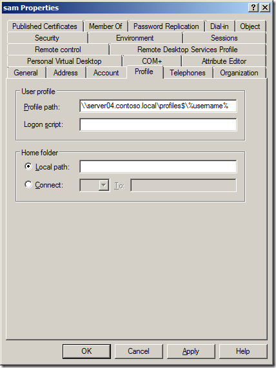Select the Connect radio button
The image size is (276, 368).
[x=28, y=184]
